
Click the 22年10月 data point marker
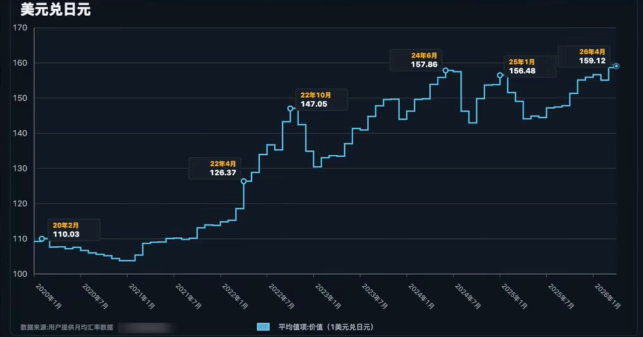click(x=291, y=108)
